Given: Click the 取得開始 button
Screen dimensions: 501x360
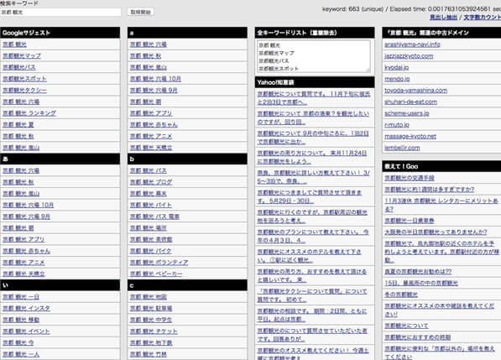Looking at the screenshot, I should pos(141,12).
